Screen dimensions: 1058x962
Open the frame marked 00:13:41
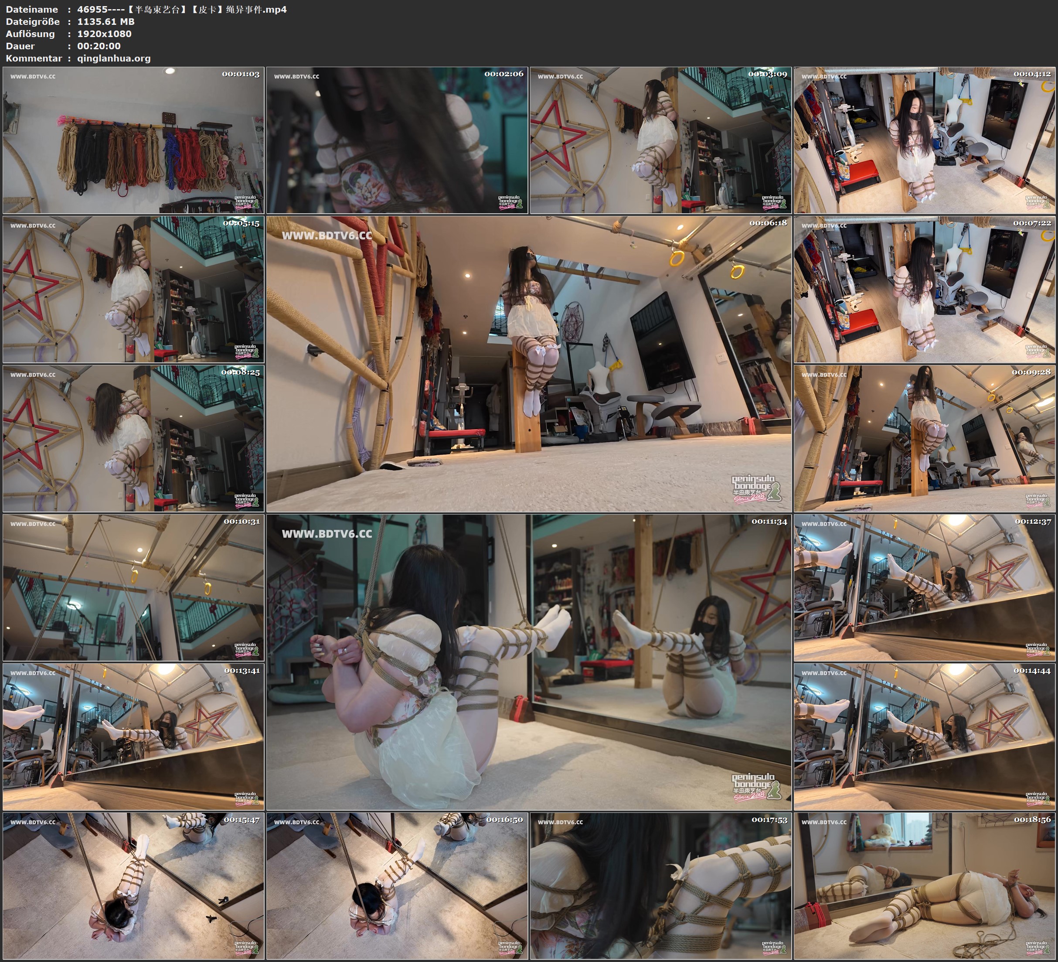[133, 737]
